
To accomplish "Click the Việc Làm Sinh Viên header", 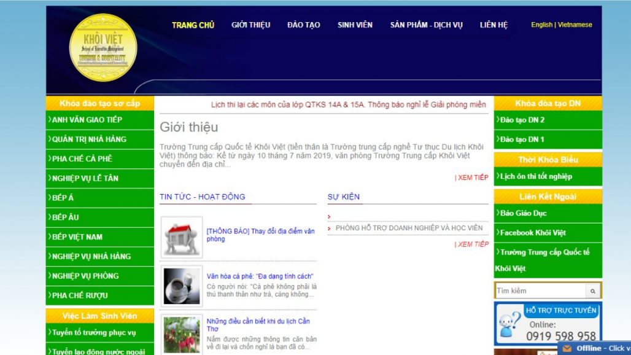I will [100, 316].
